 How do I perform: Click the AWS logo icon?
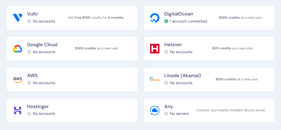point(18,80)
